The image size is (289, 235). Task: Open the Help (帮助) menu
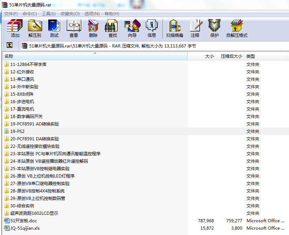pyautogui.click(x=112, y=14)
